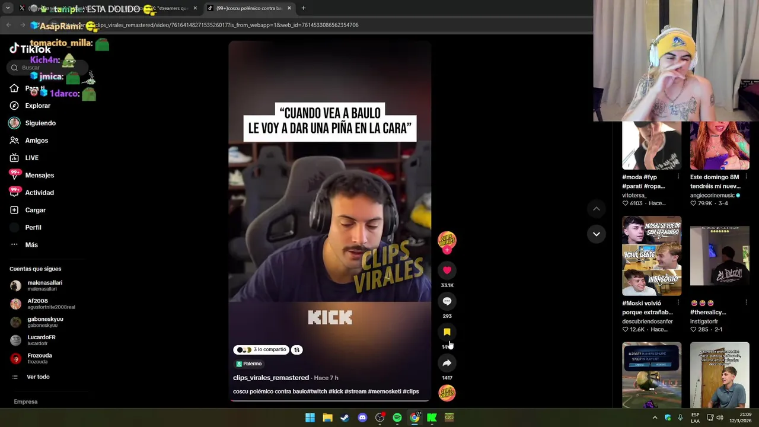The width and height of the screenshot is (759, 427).
Task: Click the repost icon next to '3 lo compartió'
Action: point(296,350)
